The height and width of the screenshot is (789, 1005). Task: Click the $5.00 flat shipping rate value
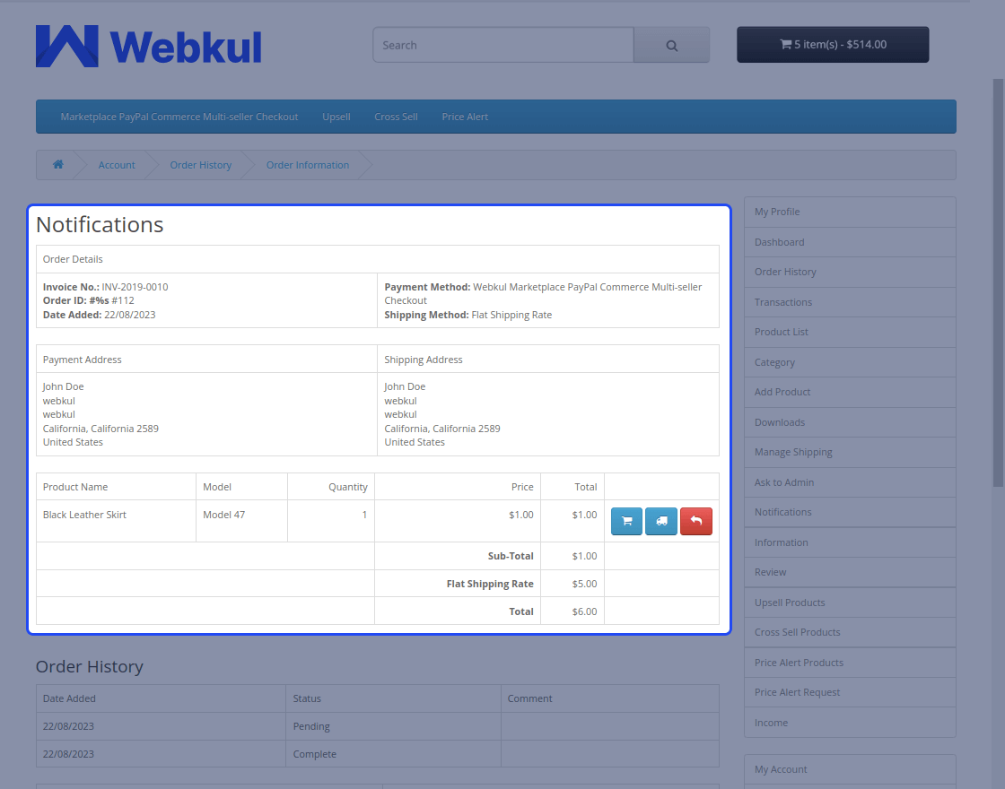pyautogui.click(x=584, y=584)
